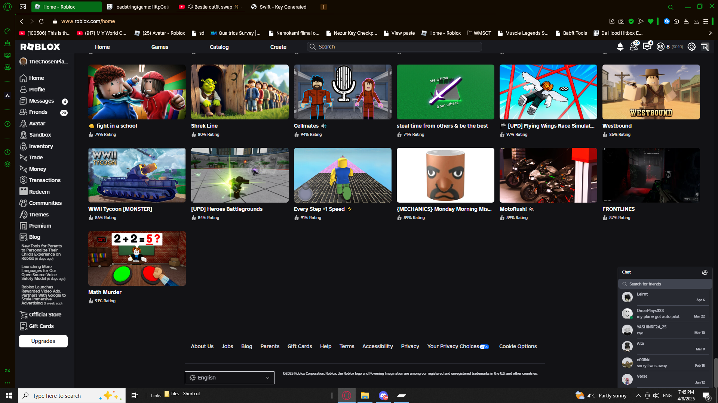Open the notifications bell icon
This screenshot has width=718, height=403.
tap(620, 47)
